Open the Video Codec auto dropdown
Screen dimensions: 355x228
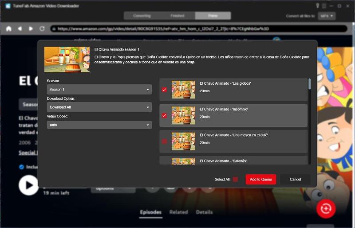[x=99, y=125]
